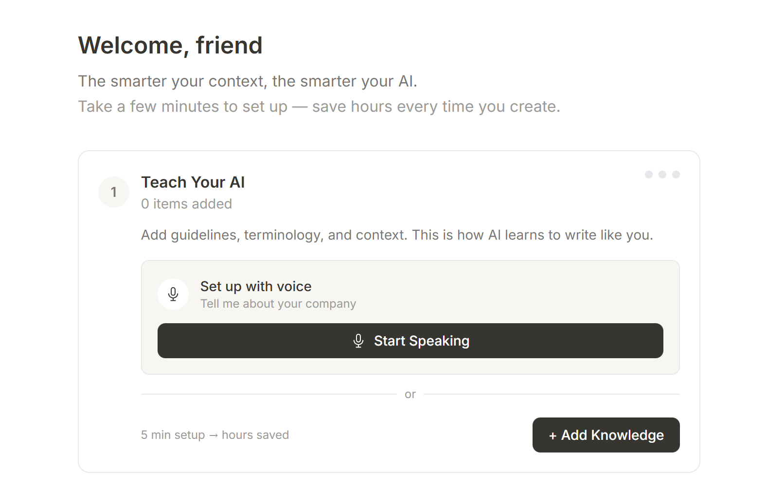
Task: Click the step 1 number badge
Action: click(113, 192)
